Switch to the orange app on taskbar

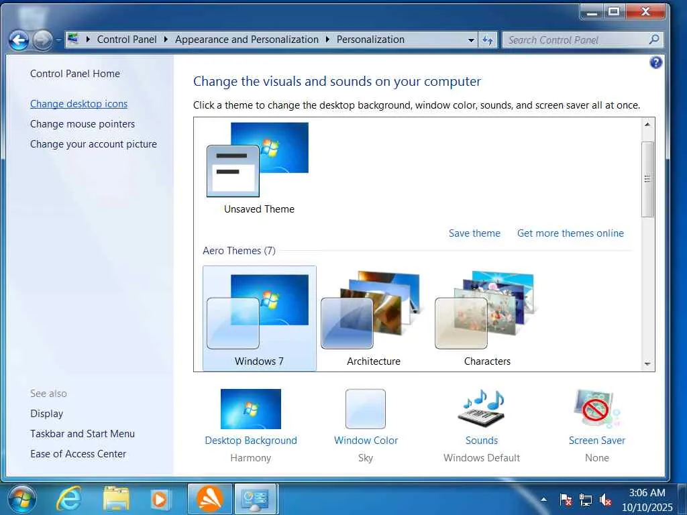209,499
